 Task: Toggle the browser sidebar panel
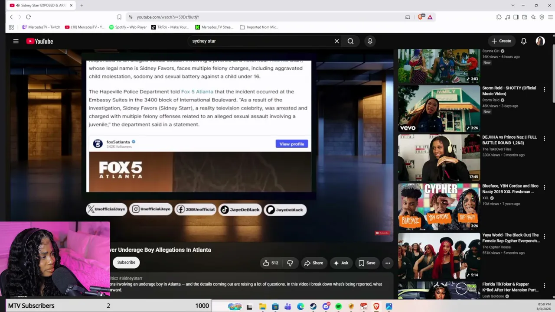[x=516, y=17]
